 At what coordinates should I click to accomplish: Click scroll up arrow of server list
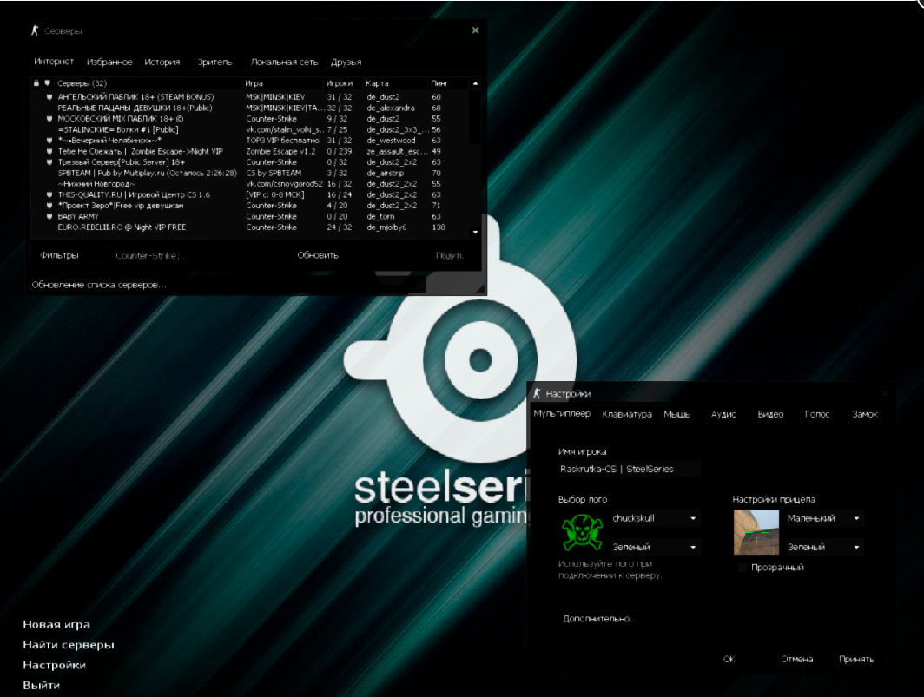click(x=476, y=83)
